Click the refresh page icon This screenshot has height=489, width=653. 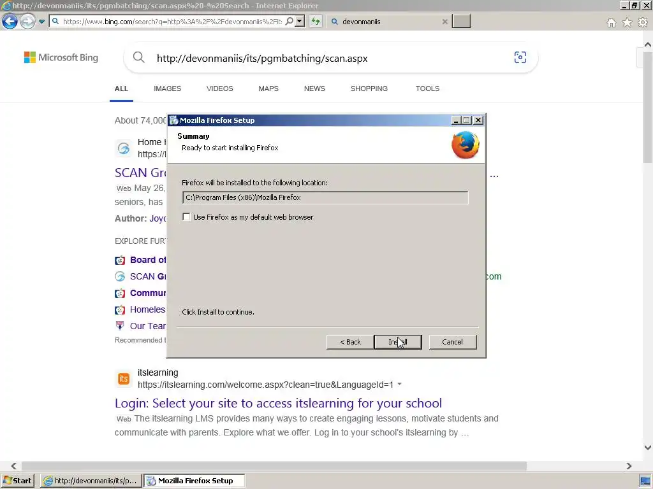(316, 21)
